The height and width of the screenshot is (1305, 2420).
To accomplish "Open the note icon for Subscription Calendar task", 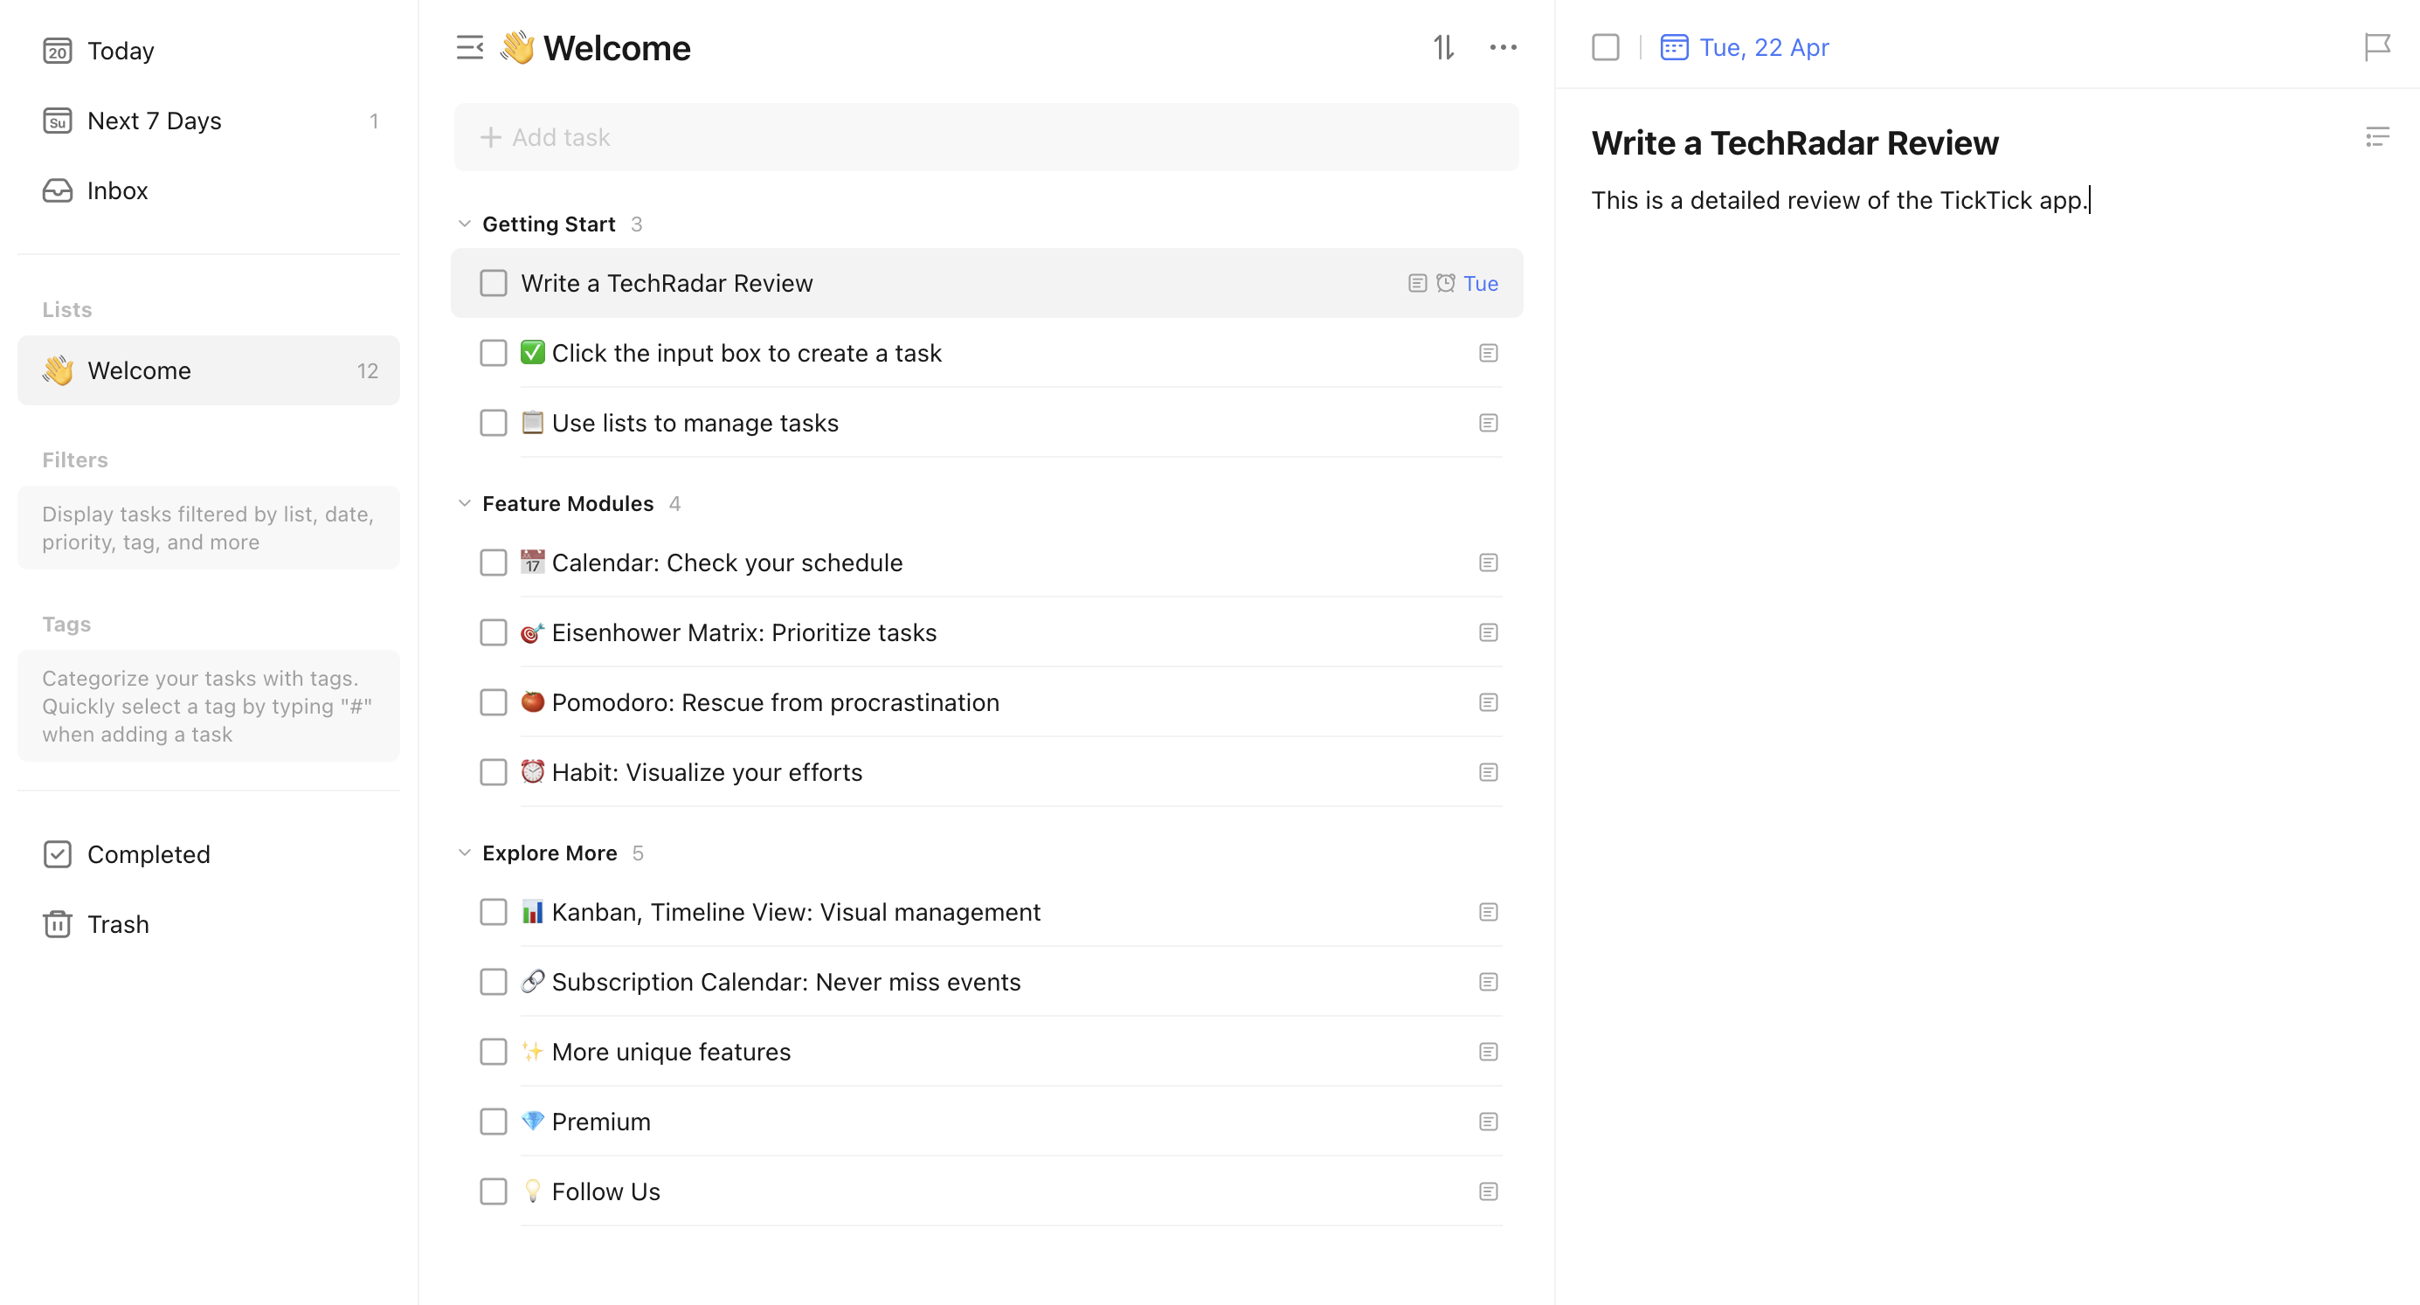I will (1487, 982).
